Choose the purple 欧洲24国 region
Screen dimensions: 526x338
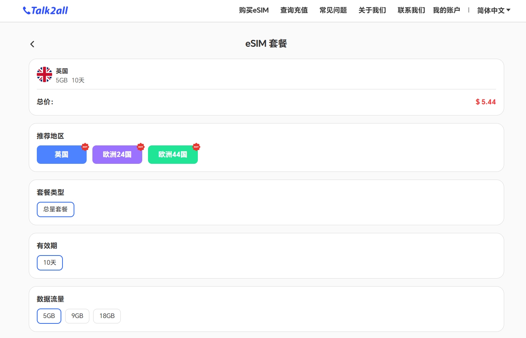117,155
